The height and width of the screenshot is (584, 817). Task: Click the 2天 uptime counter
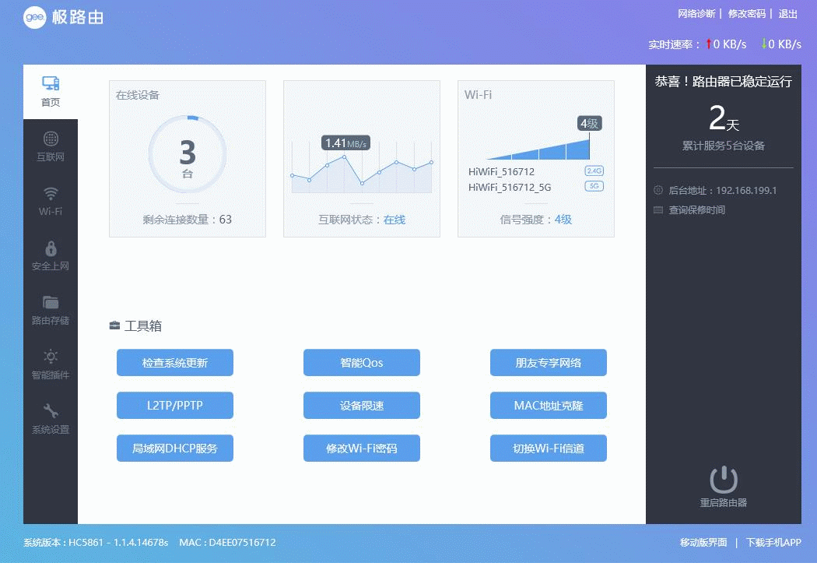[x=724, y=118]
